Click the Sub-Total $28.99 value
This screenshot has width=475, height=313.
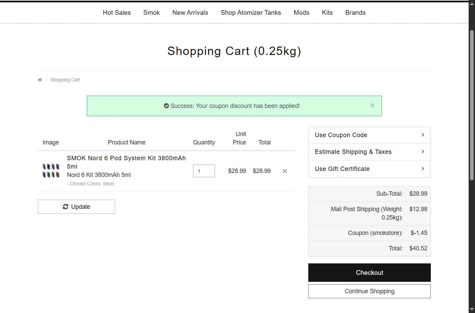pyautogui.click(x=418, y=194)
